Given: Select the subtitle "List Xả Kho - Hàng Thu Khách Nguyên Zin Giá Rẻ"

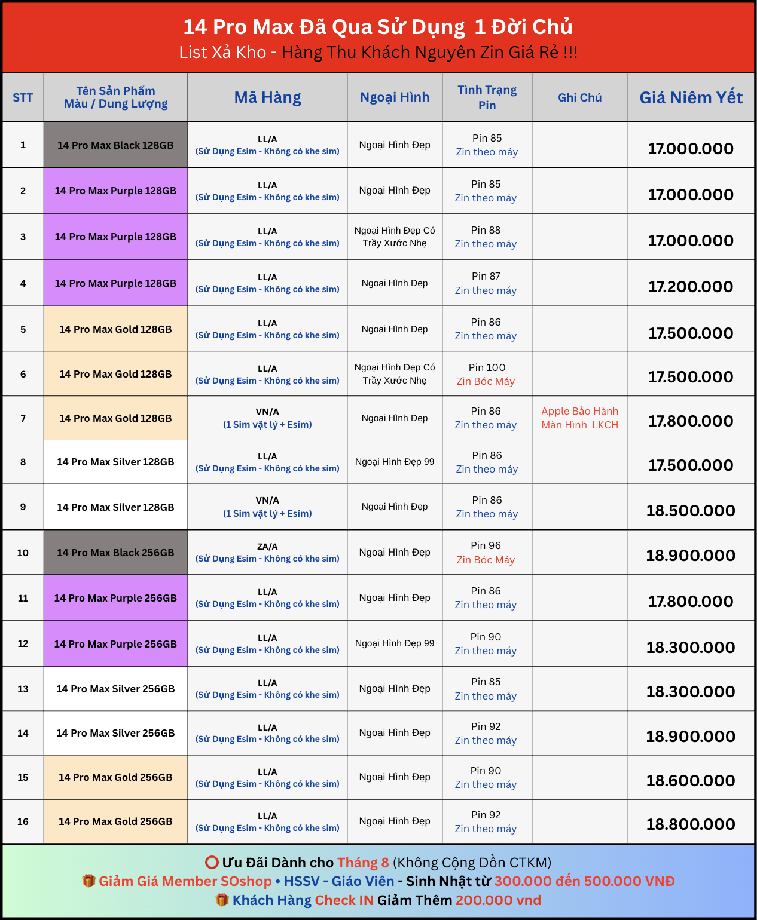Looking at the screenshot, I should 378,53.
